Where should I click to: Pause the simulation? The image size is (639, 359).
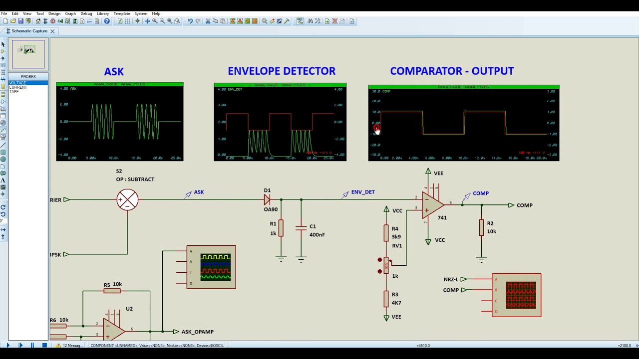point(32,345)
